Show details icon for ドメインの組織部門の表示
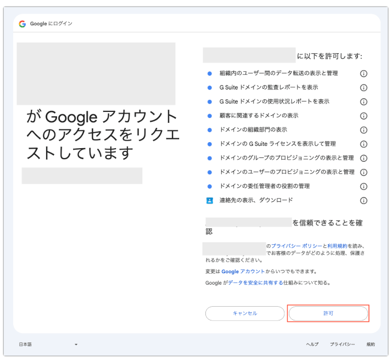391x361 pixels. click(x=364, y=130)
